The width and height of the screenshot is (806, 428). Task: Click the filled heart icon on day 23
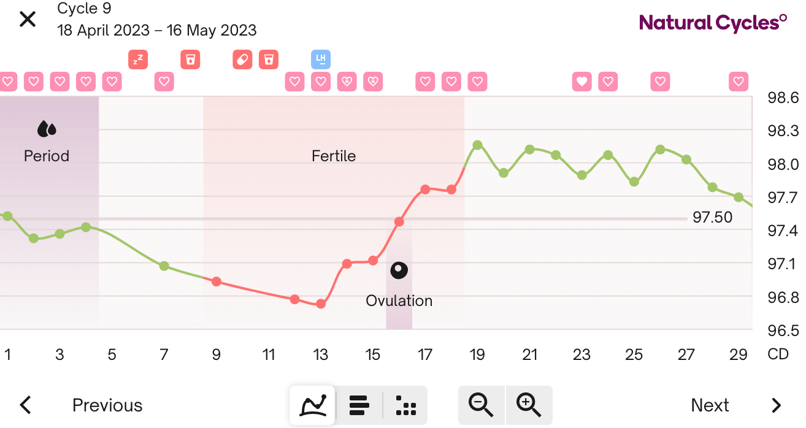click(582, 81)
